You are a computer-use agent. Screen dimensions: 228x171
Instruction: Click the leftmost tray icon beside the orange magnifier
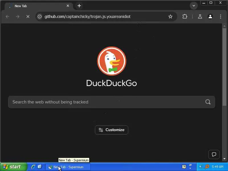point(201,167)
